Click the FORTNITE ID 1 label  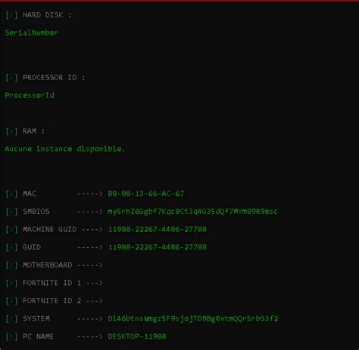tap(52, 283)
